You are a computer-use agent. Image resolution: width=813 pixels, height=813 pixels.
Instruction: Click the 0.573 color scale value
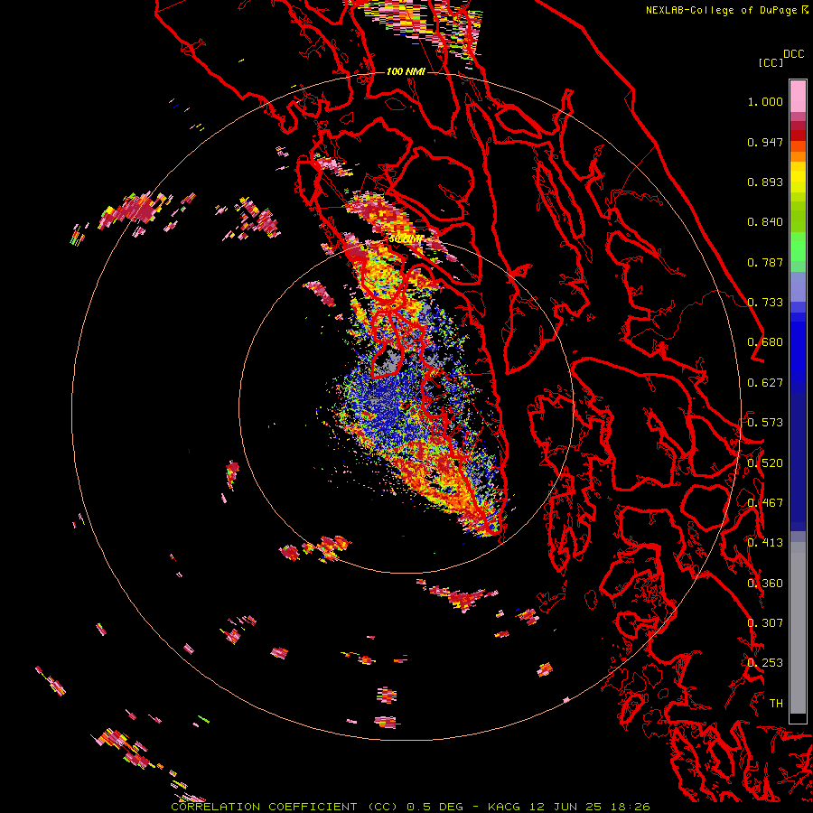click(765, 423)
